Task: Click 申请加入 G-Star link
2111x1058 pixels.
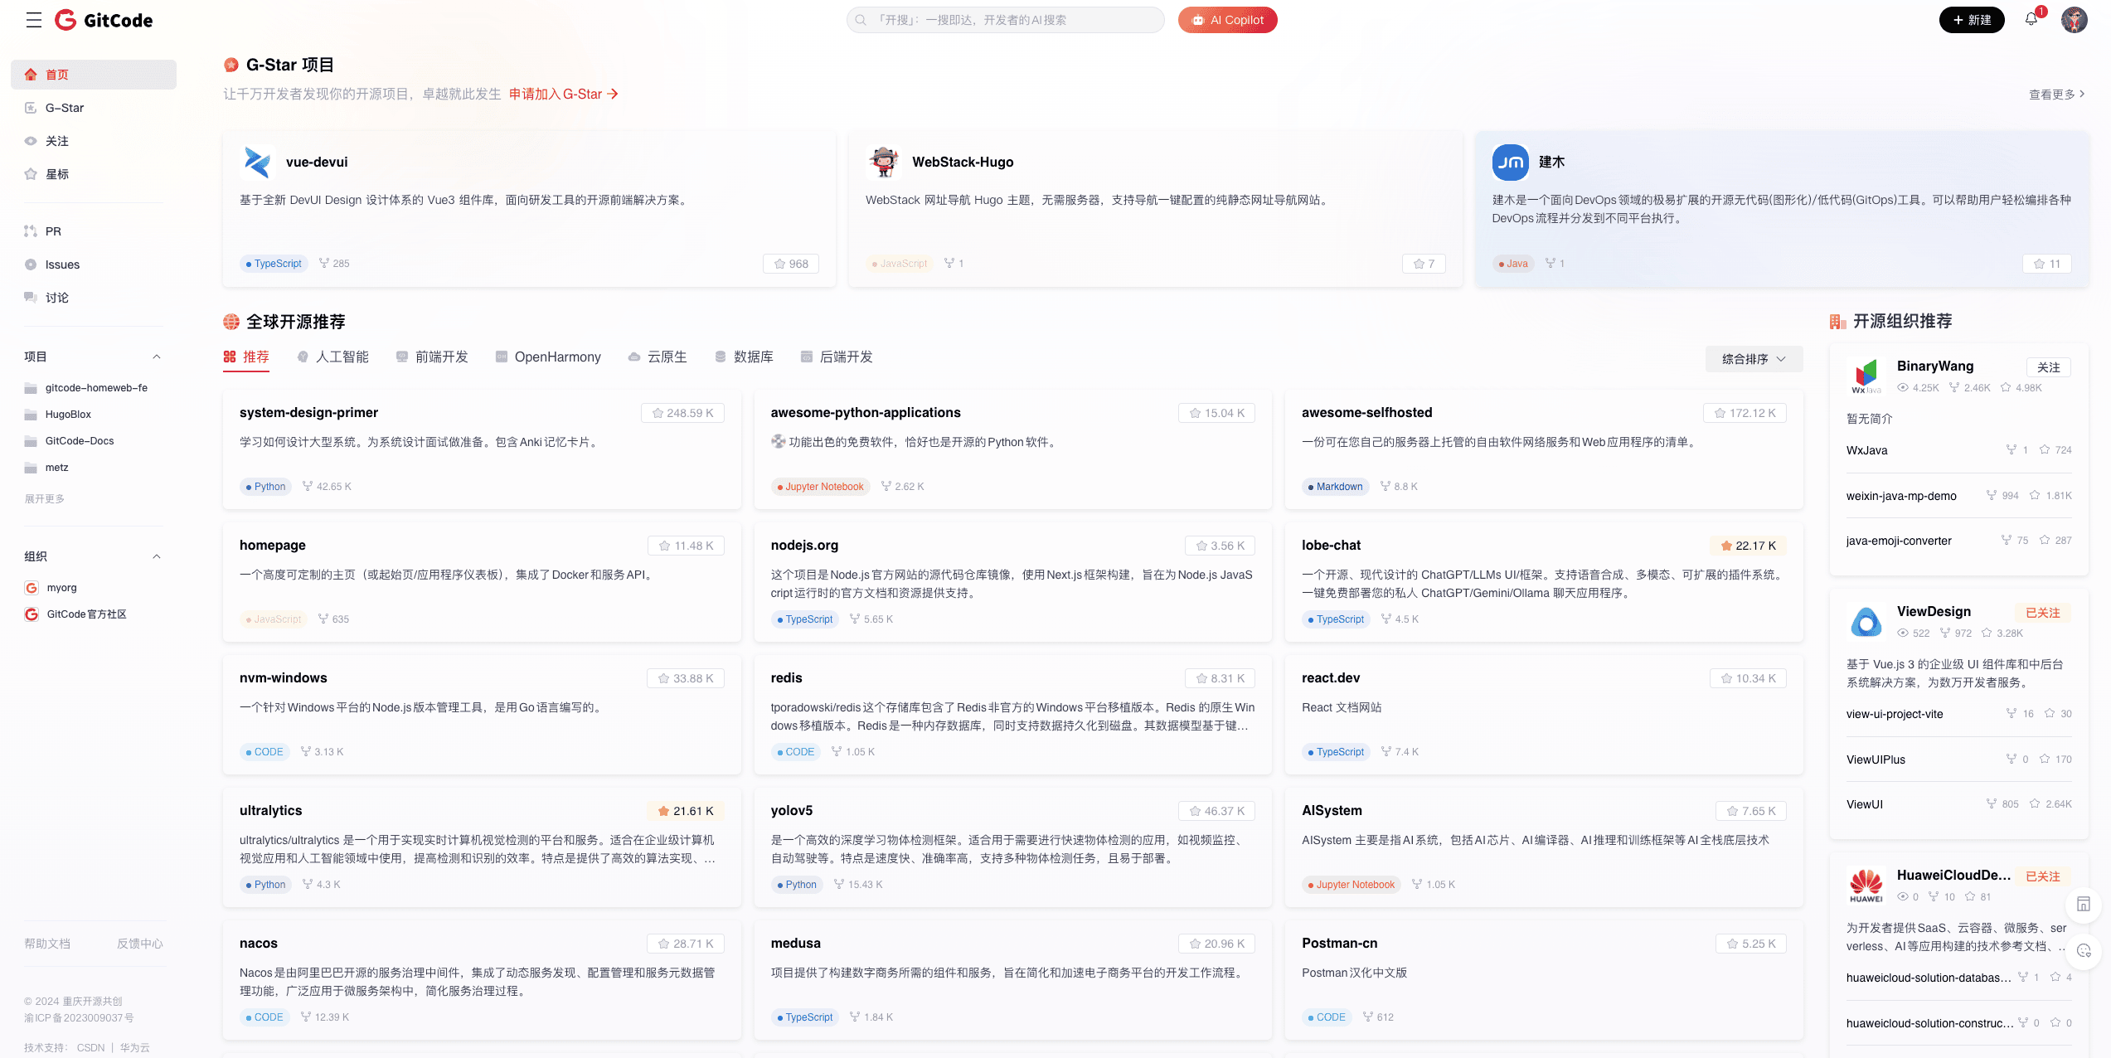Action: (x=563, y=94)
